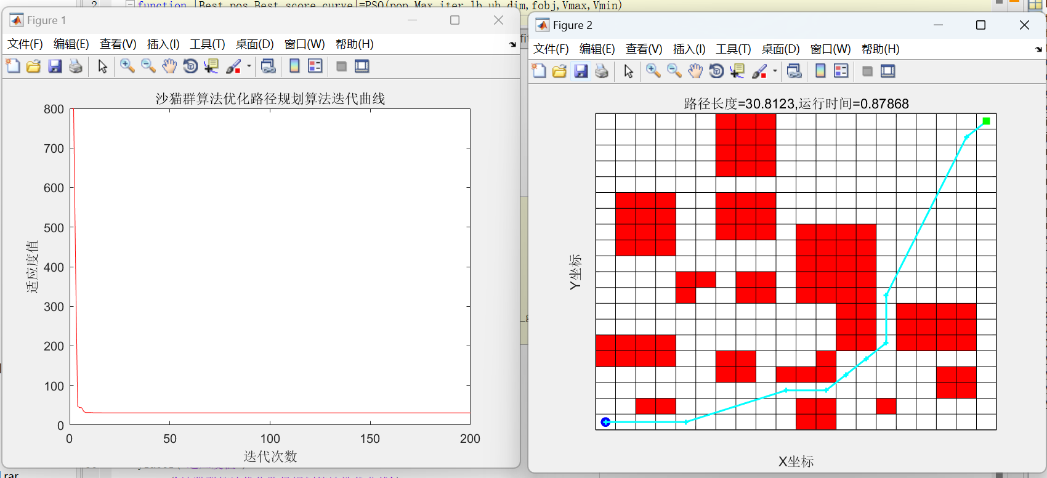Click the dock arrow in Figure 1's menu bar
The image size is (1047, 478).
click(x=512, y=44)
